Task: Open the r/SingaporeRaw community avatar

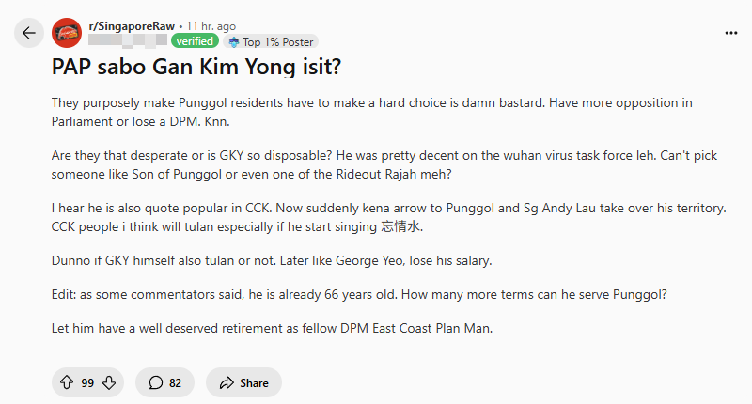Action: click(x=66, y=33)
